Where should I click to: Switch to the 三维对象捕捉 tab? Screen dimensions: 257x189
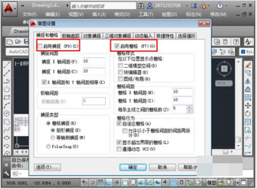pyautogui.click(x=118, y=36)
